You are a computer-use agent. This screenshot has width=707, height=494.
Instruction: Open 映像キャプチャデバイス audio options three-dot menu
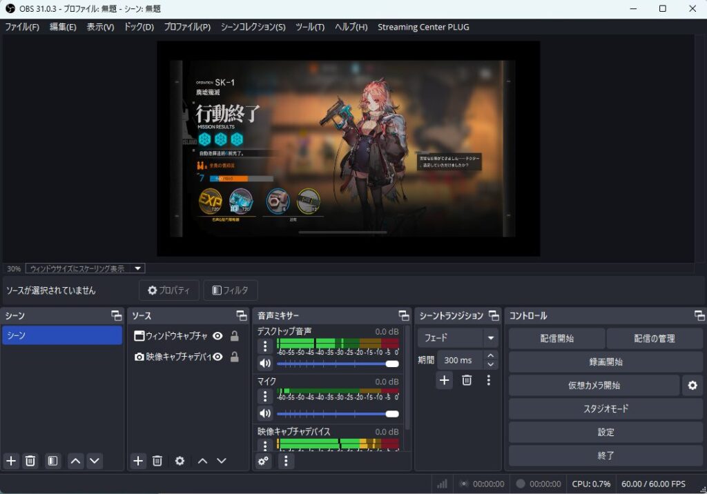tap(265, 445)
